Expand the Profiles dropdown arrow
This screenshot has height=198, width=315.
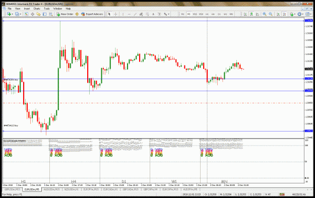click(21, 14)
